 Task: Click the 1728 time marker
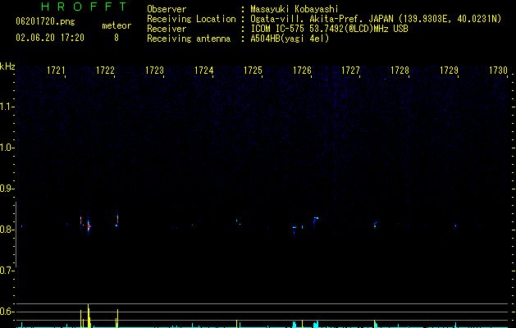click(400, 71)
